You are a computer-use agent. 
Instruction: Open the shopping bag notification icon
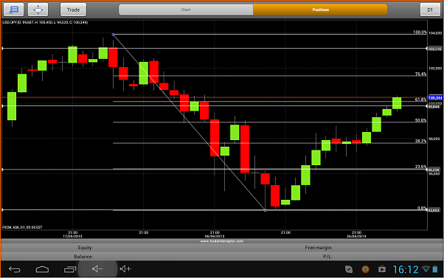[382, 269]
